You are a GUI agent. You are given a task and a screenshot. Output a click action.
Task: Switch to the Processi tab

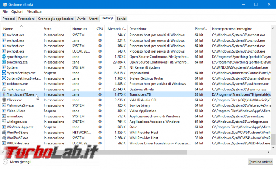click(x=8, y=19)
